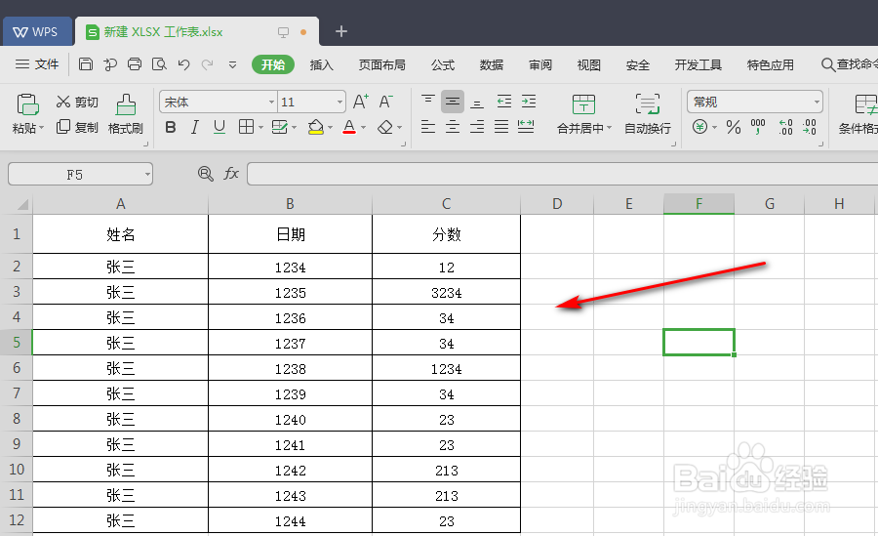The width and height of the screenshot is (878, 536).
Task: Switch to the 公式 tab
Action: click(x=442, y=65)
